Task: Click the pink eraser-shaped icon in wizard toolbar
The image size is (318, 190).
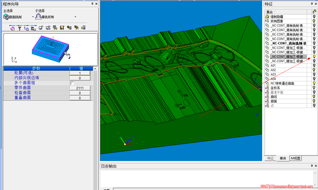Action: pyautogui.click(x=12, y=28)
